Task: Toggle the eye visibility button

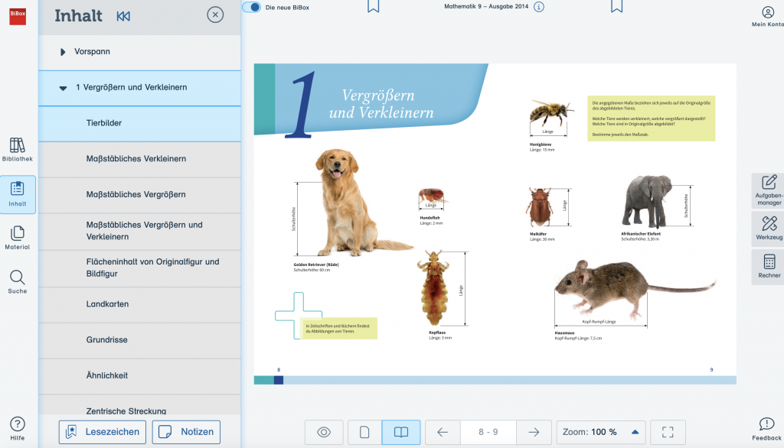Action: (324, 432)
